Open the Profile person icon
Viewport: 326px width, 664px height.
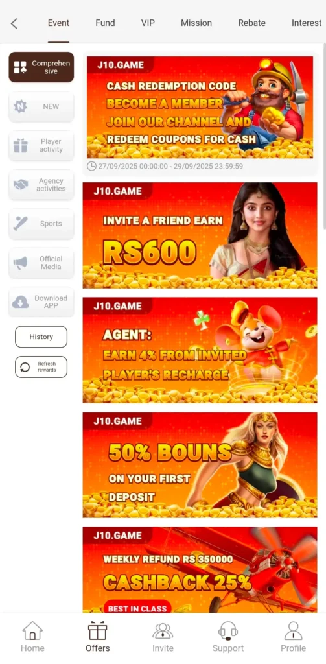[x=294, y=631]
